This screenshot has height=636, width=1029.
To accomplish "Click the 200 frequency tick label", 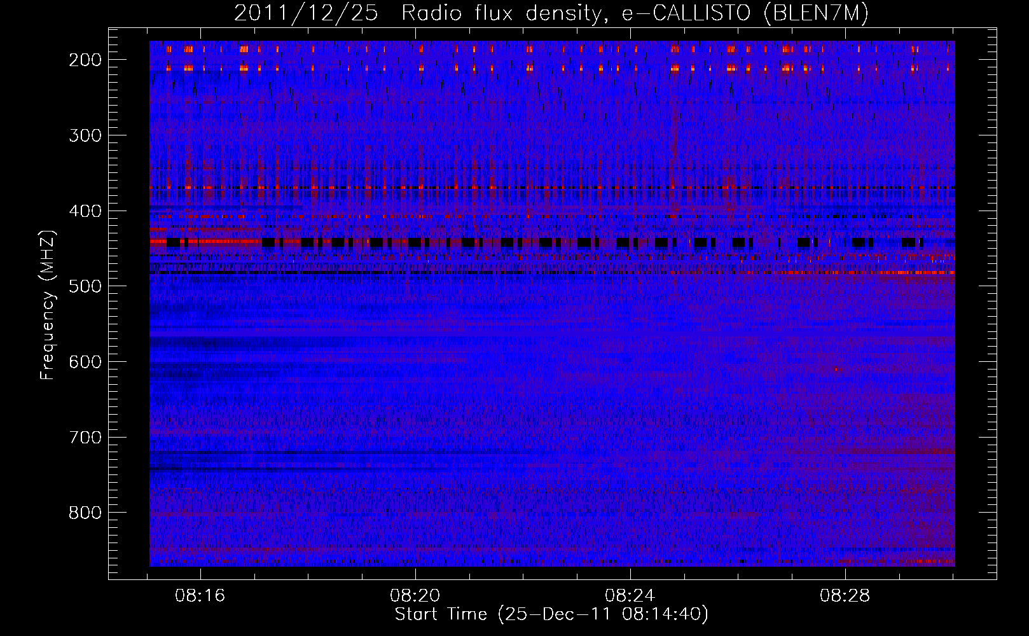I will [x=85, y=60].
